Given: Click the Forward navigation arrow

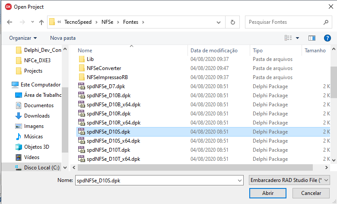Looking at the screenshot, I should [22, 22].
